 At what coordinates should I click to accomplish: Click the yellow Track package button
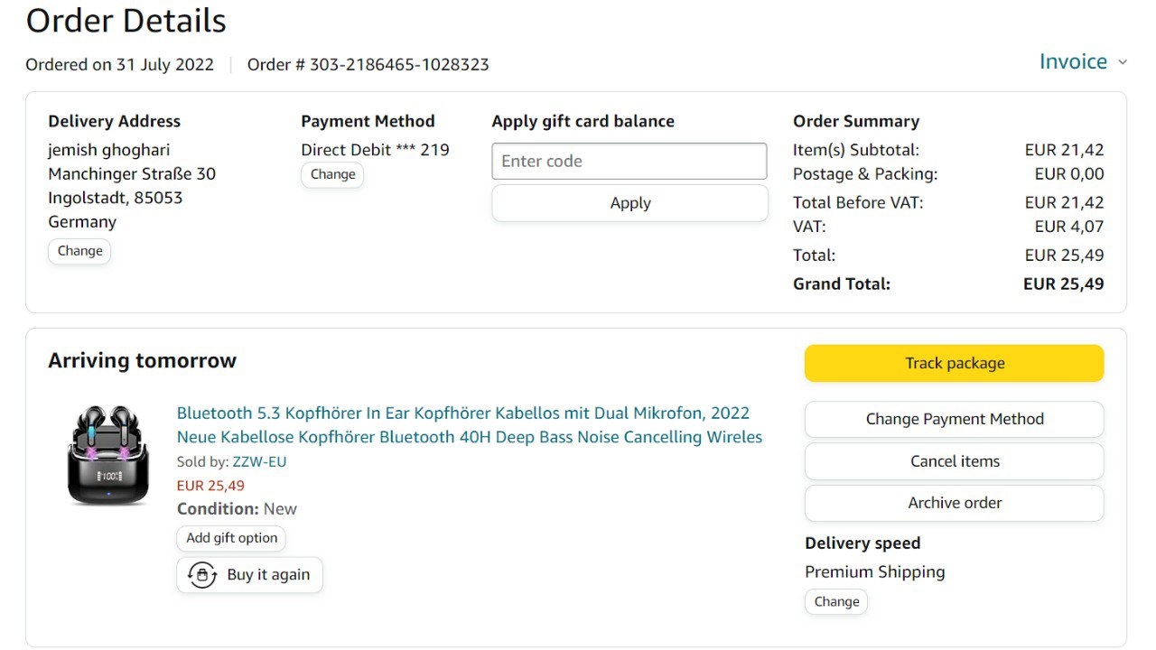(x=954, y=363)
